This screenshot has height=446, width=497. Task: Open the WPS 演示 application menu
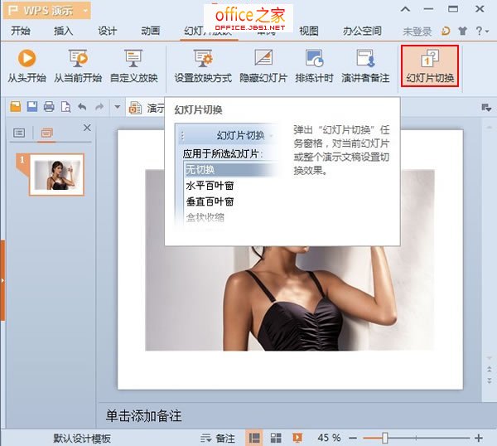[x=47, y=11]
